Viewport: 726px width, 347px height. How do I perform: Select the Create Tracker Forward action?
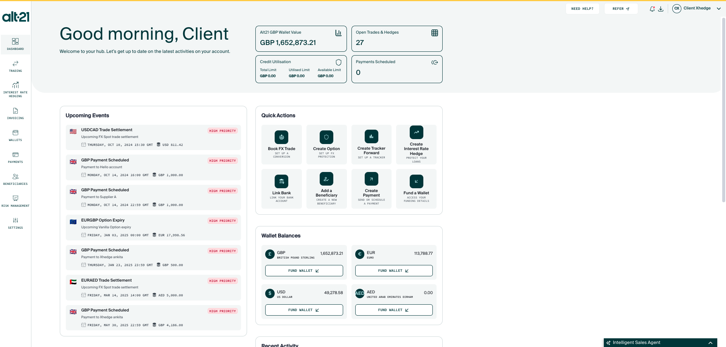click(371, 144)
